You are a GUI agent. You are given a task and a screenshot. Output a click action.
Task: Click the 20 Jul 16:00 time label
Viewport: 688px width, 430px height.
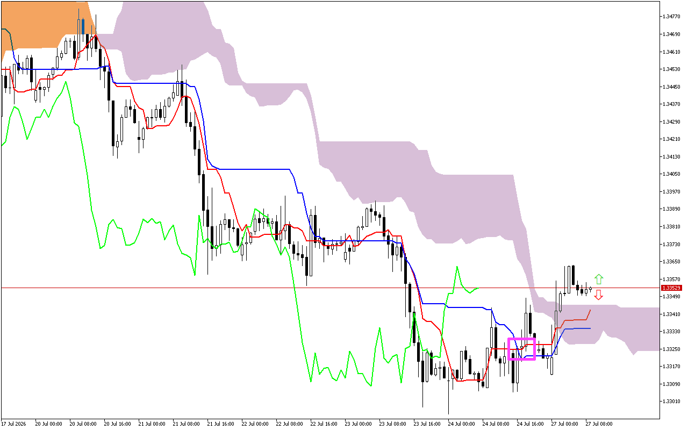(x=117, y=424)
